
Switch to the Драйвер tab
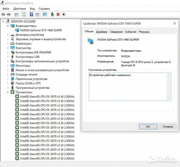(x=102, y=32)
